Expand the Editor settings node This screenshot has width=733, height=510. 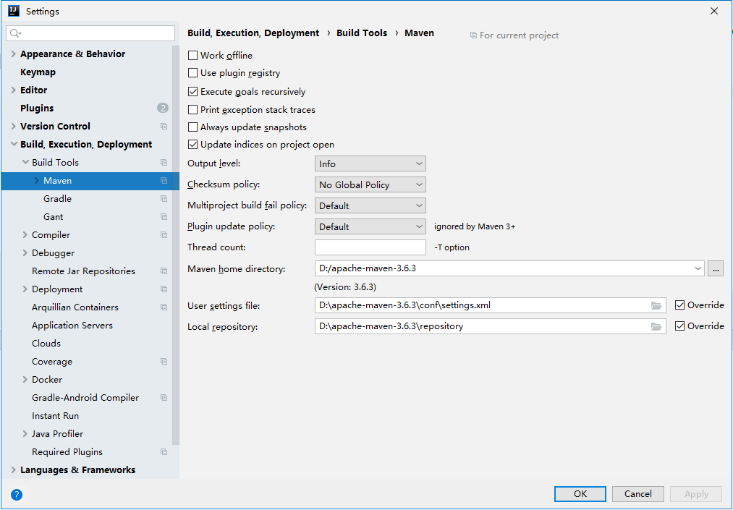point(13,90)
